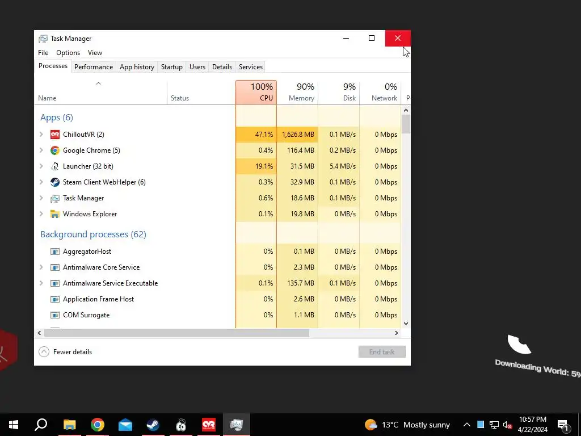Click the scroll up arrow of process list
The width and height of the screenshot is (581, 436).
click(x=406, y=110)
